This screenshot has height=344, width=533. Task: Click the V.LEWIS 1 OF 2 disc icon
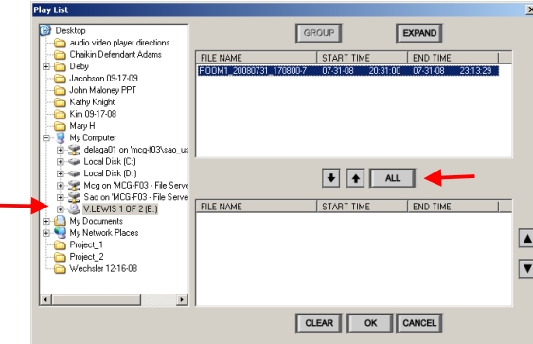point(74,208)
